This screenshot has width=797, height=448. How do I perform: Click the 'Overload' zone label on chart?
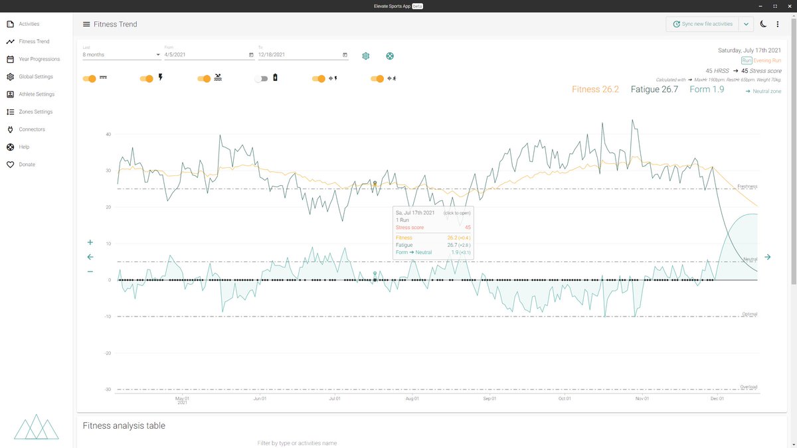coord(749,387)
